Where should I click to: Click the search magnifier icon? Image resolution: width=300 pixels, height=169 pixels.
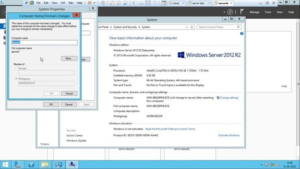point(238,27)
